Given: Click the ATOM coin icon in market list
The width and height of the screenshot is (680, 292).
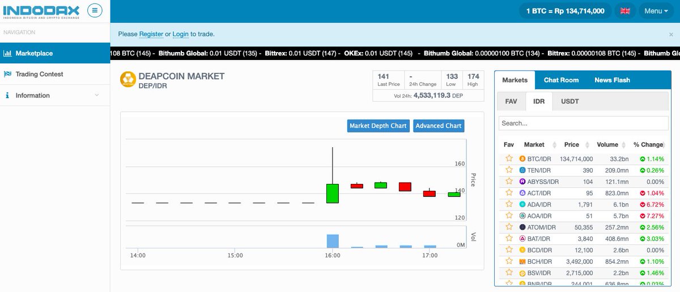Looking at the screenshot, I should click(522, 227).
